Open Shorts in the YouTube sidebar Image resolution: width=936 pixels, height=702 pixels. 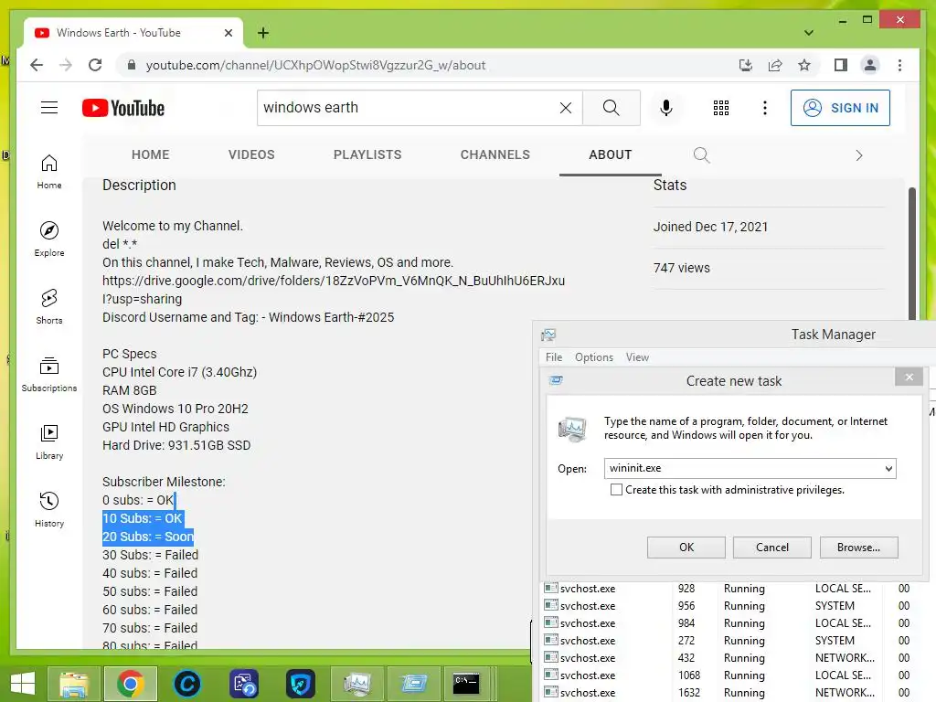(x=49, y=307)
